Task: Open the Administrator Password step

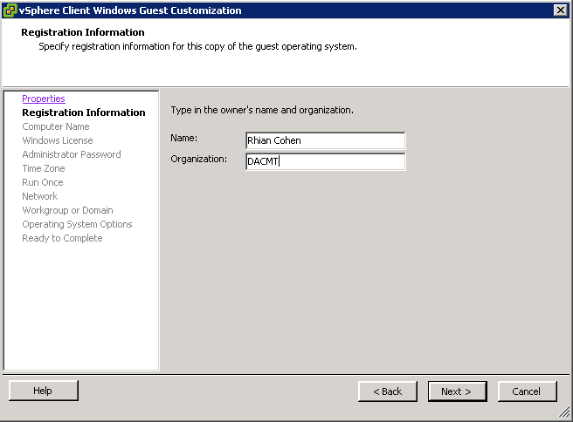Action: (72, 154)
